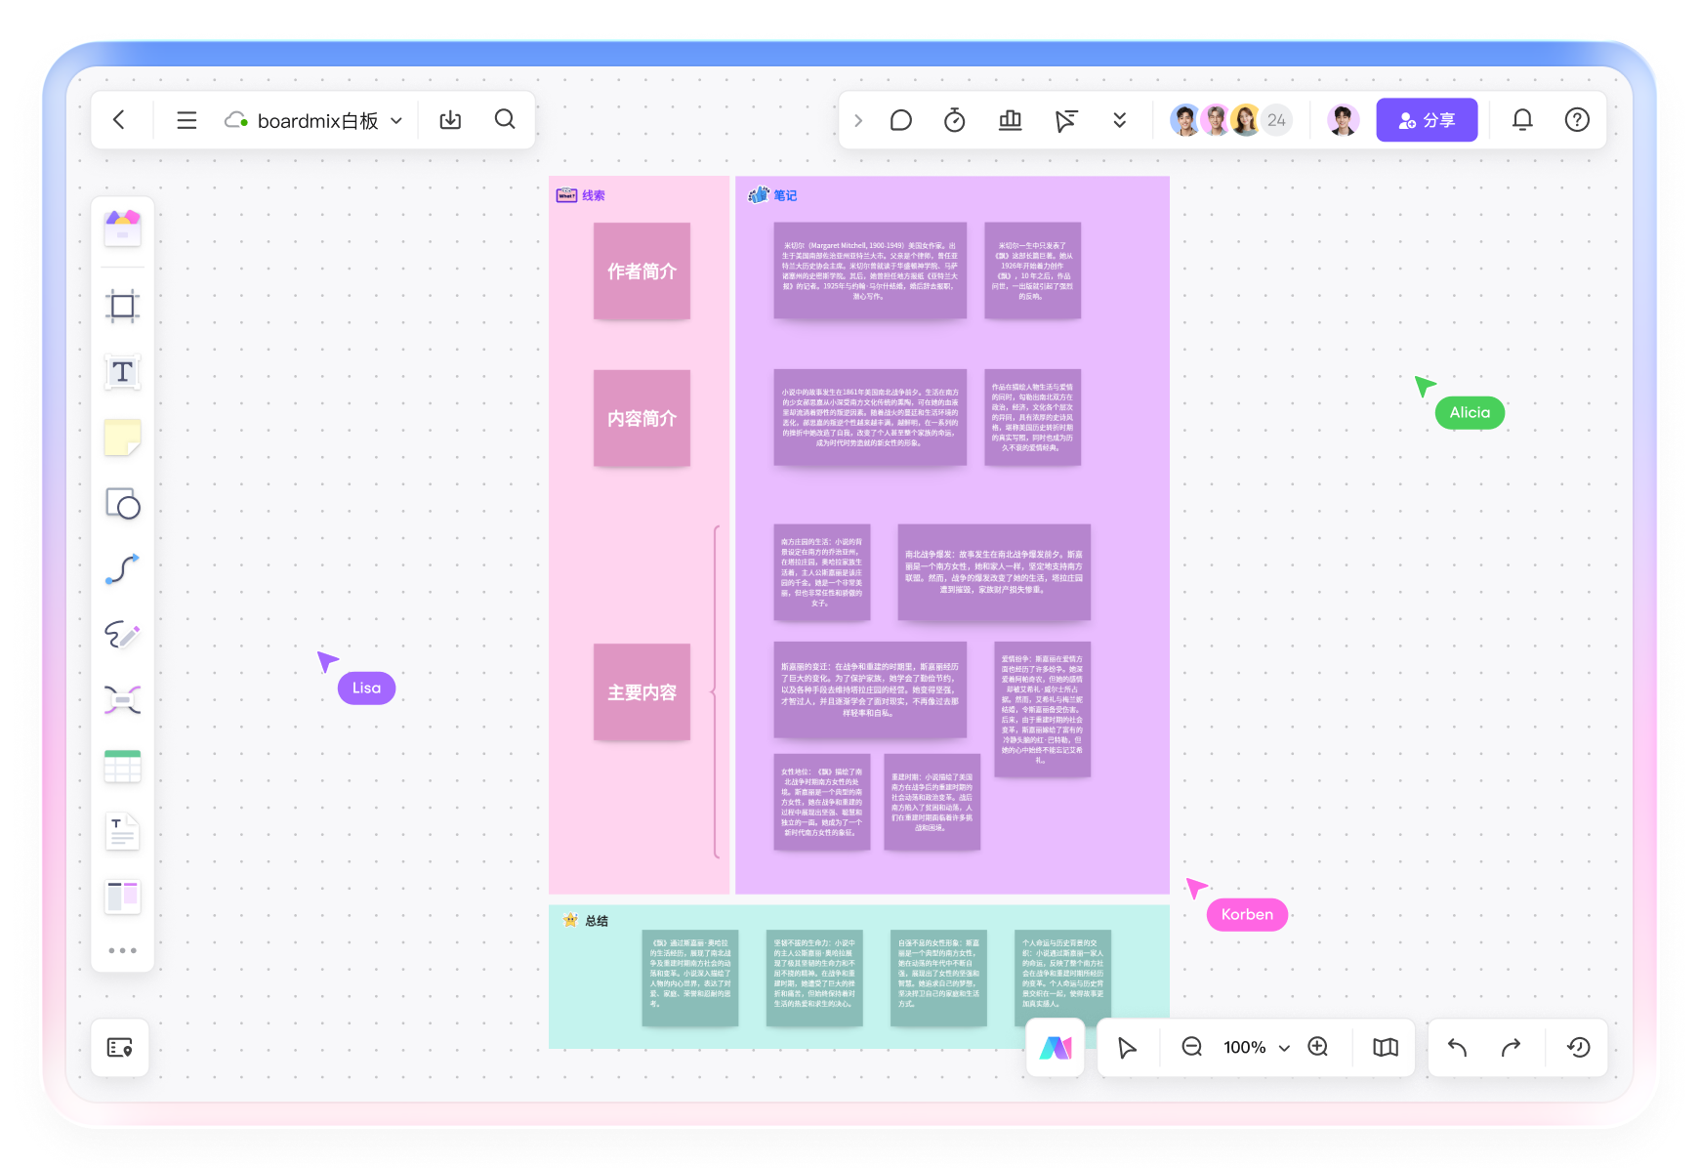The height and width of the screenshot is (1168, 1699).
Task: Select the Frame tool in left toolbar
Action: pyautogui.click(x=122, y=307)
